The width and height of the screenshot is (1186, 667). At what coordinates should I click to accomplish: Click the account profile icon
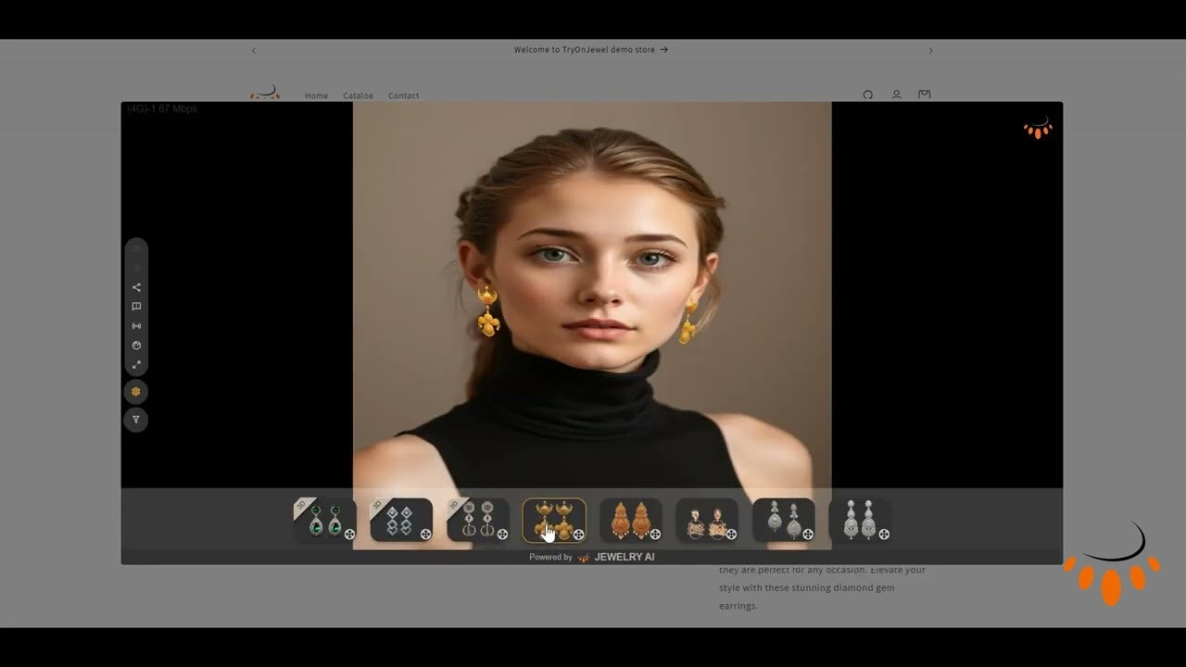click(896, 94)
